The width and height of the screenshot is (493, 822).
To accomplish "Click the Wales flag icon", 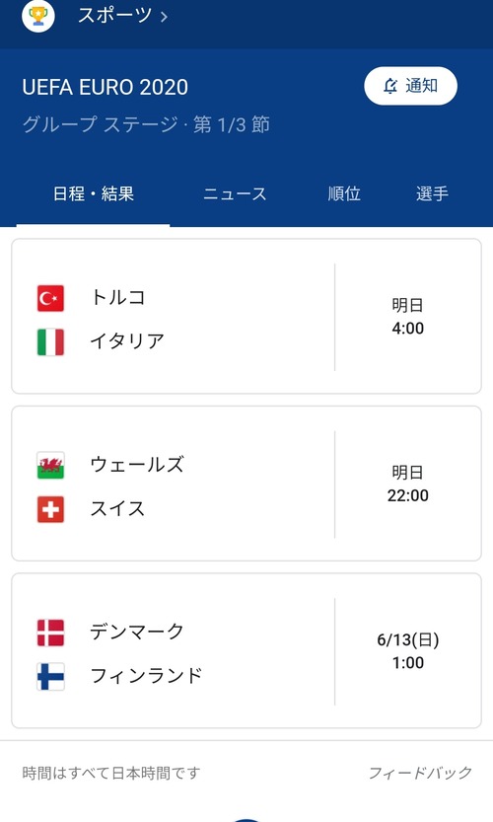I will [x=50, y=466].
